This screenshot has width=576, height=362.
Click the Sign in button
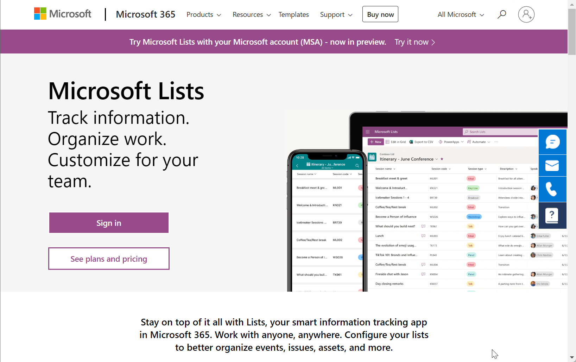pyautogui.click(x=109, y=223)
